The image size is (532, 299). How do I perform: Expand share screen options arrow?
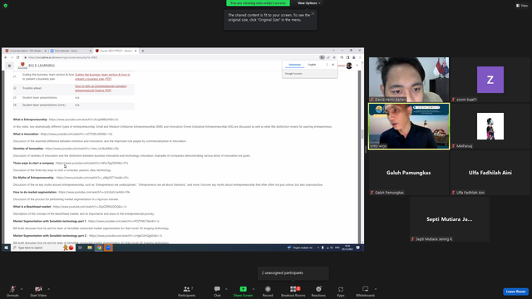pos(254,289)
